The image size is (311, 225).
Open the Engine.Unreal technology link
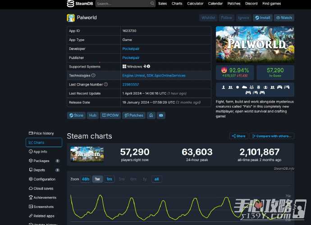point(133,76)
